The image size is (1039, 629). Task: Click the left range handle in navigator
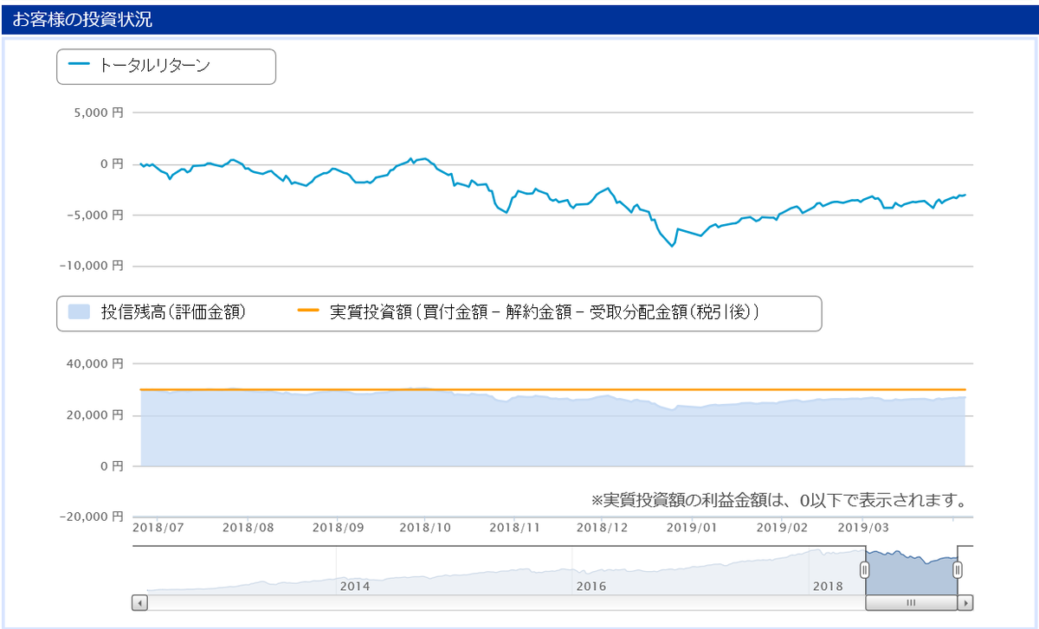coord(864,569)
